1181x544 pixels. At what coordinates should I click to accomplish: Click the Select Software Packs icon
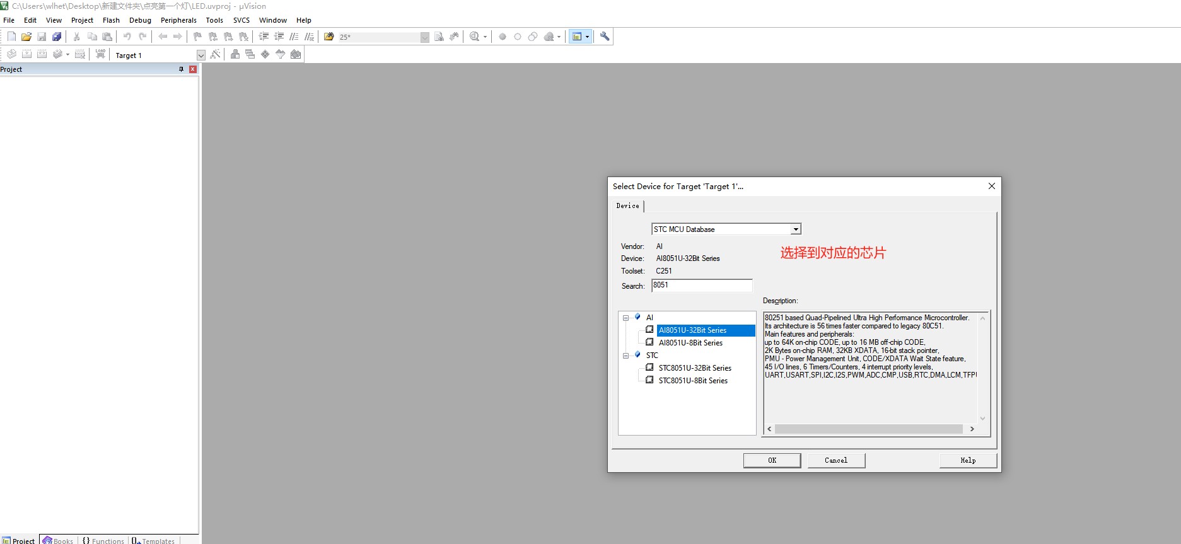point(281,54)
